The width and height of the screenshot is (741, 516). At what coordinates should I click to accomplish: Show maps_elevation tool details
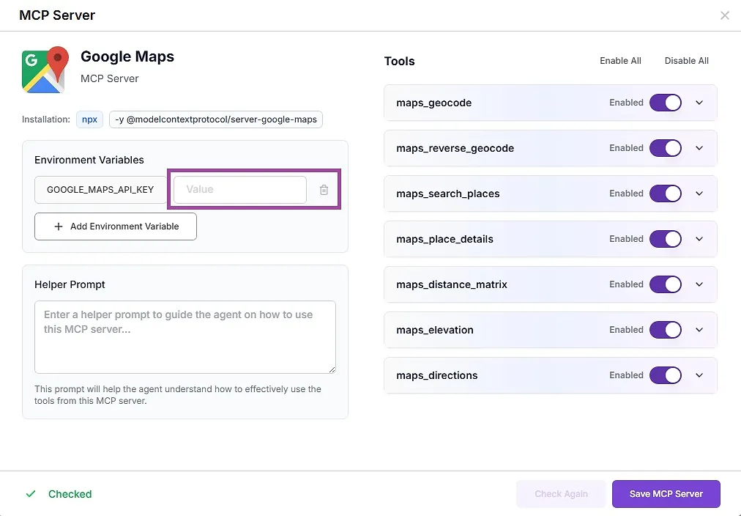(699, 330)
